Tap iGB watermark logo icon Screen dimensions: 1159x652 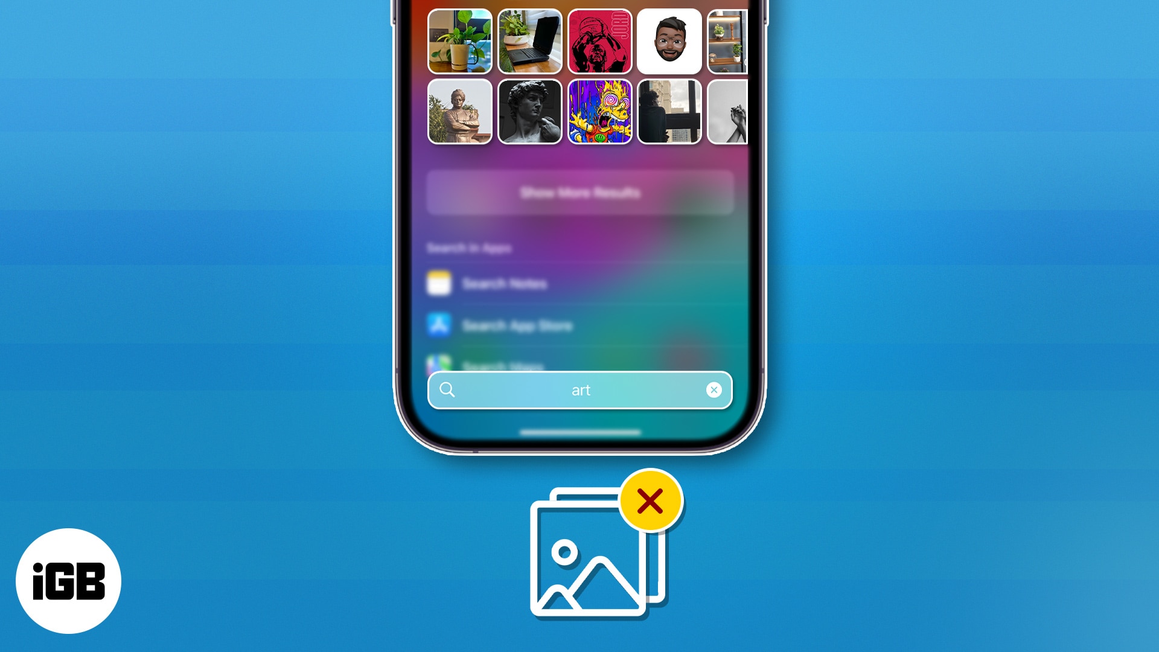(x=69, y=582)
